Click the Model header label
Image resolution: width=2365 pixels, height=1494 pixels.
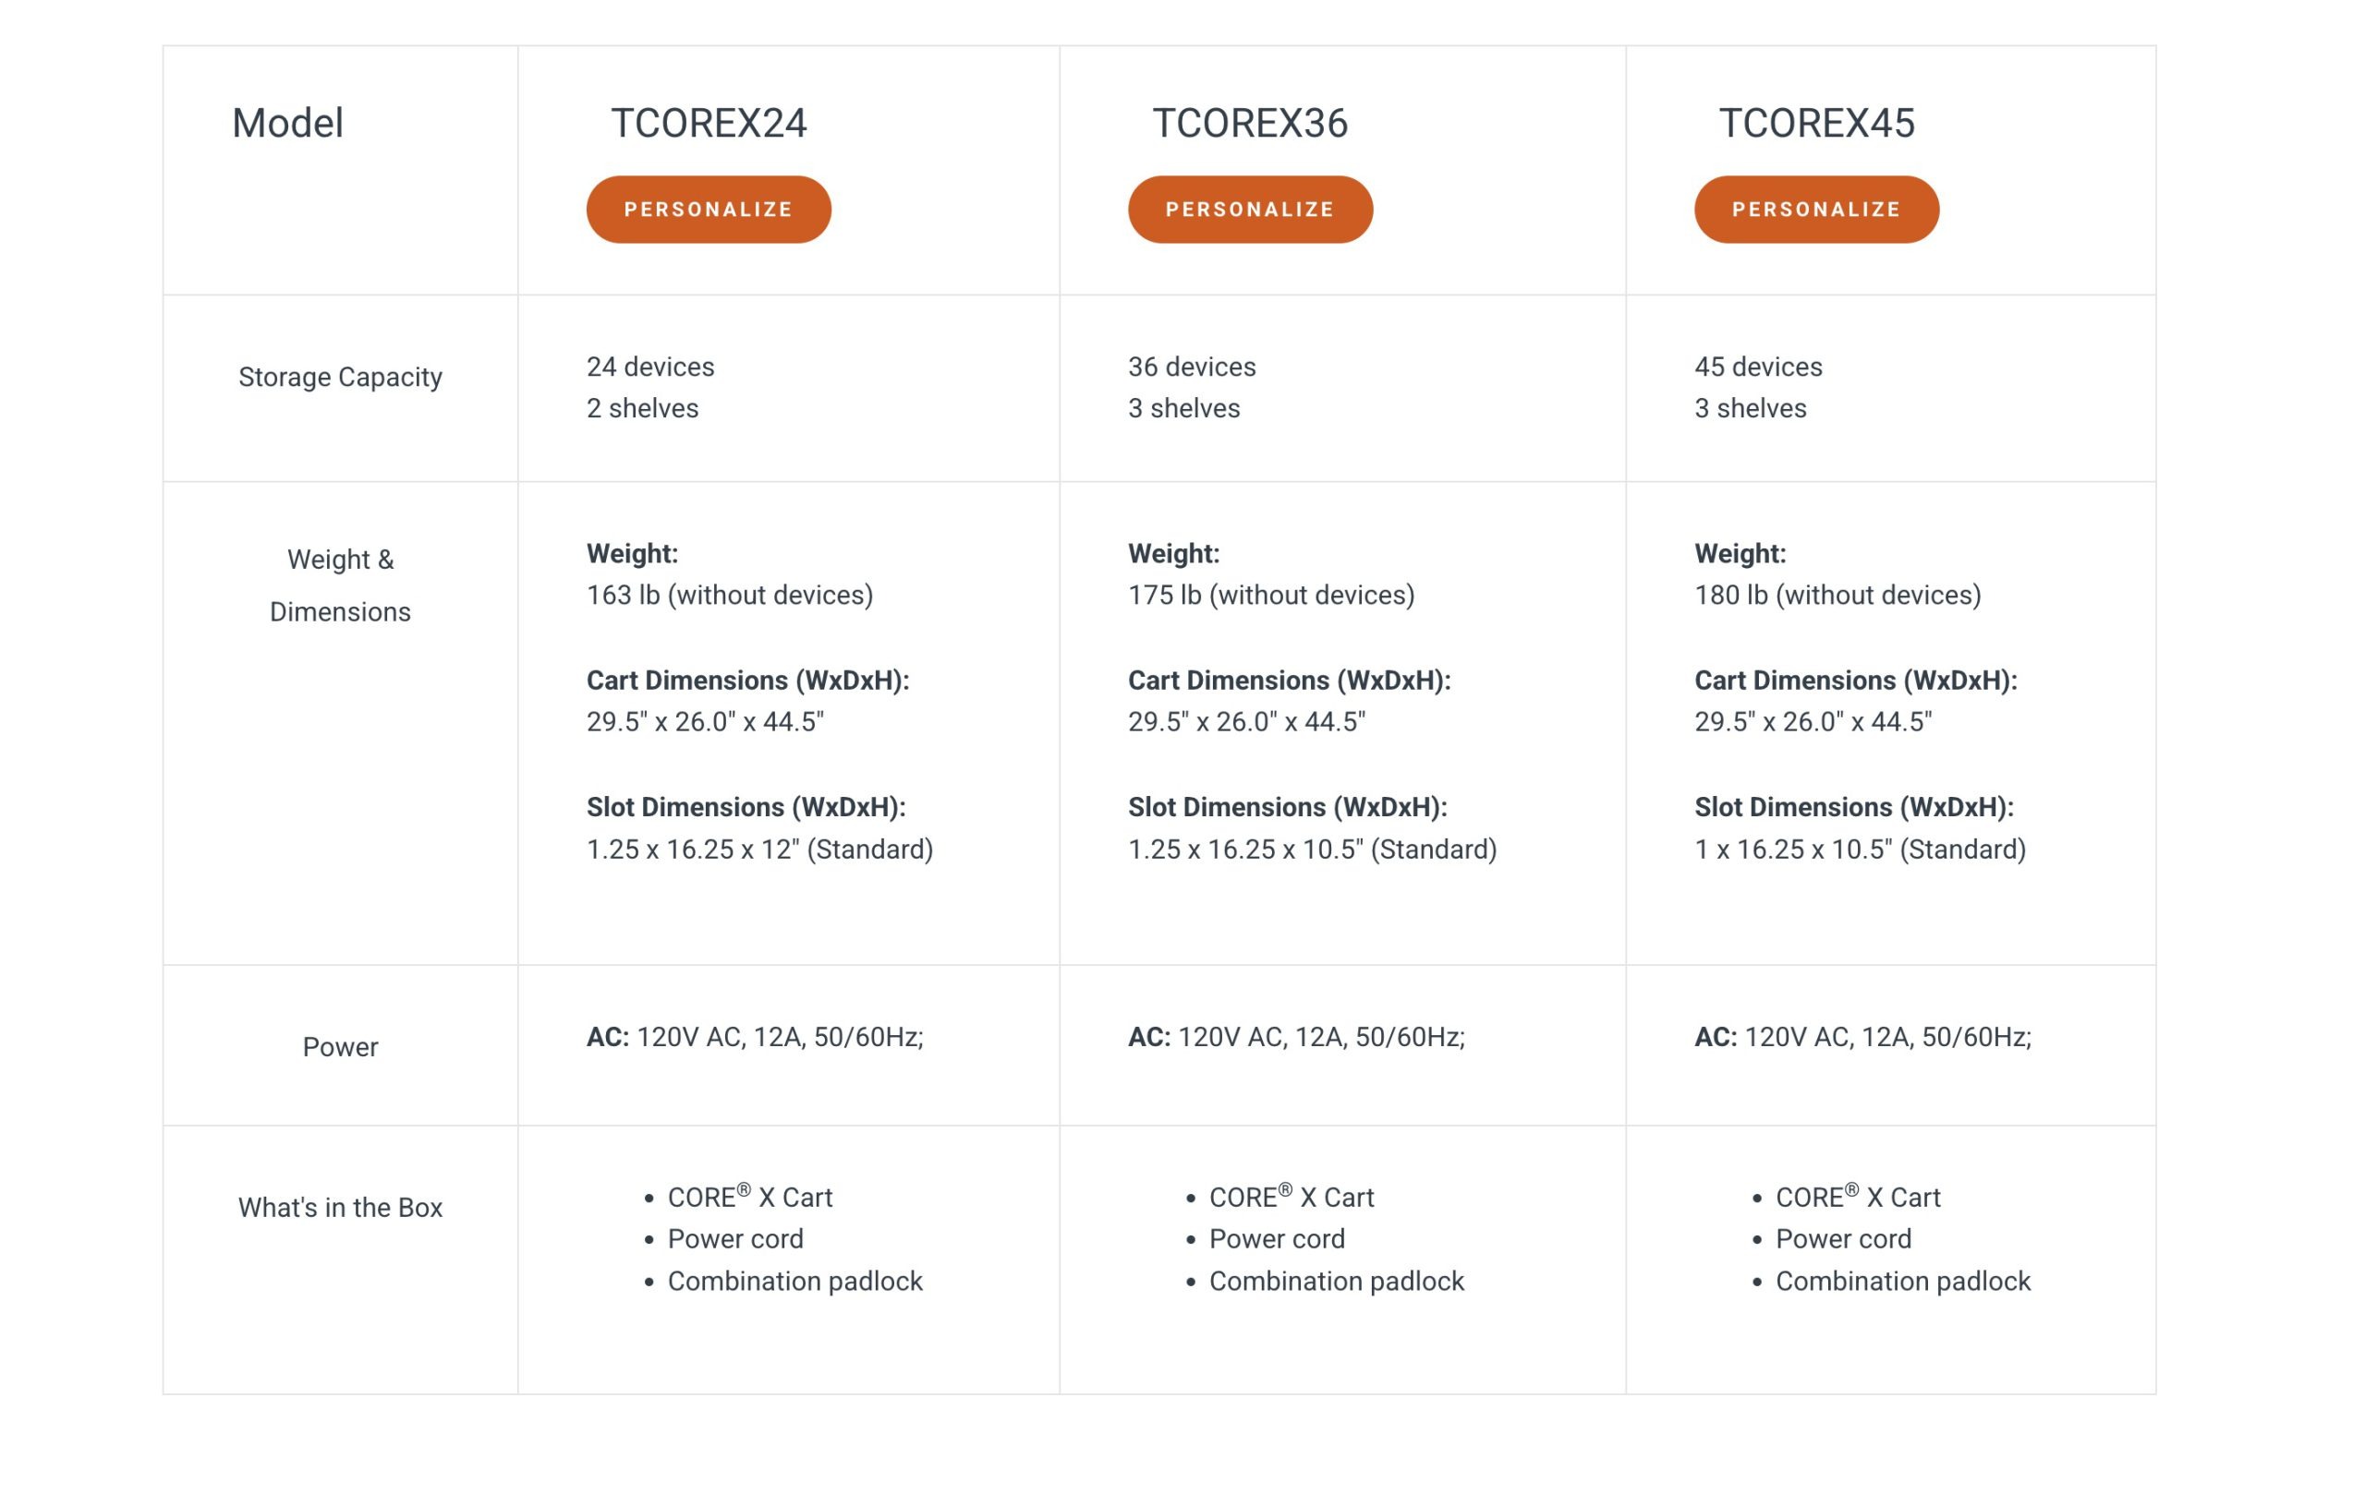287,123
